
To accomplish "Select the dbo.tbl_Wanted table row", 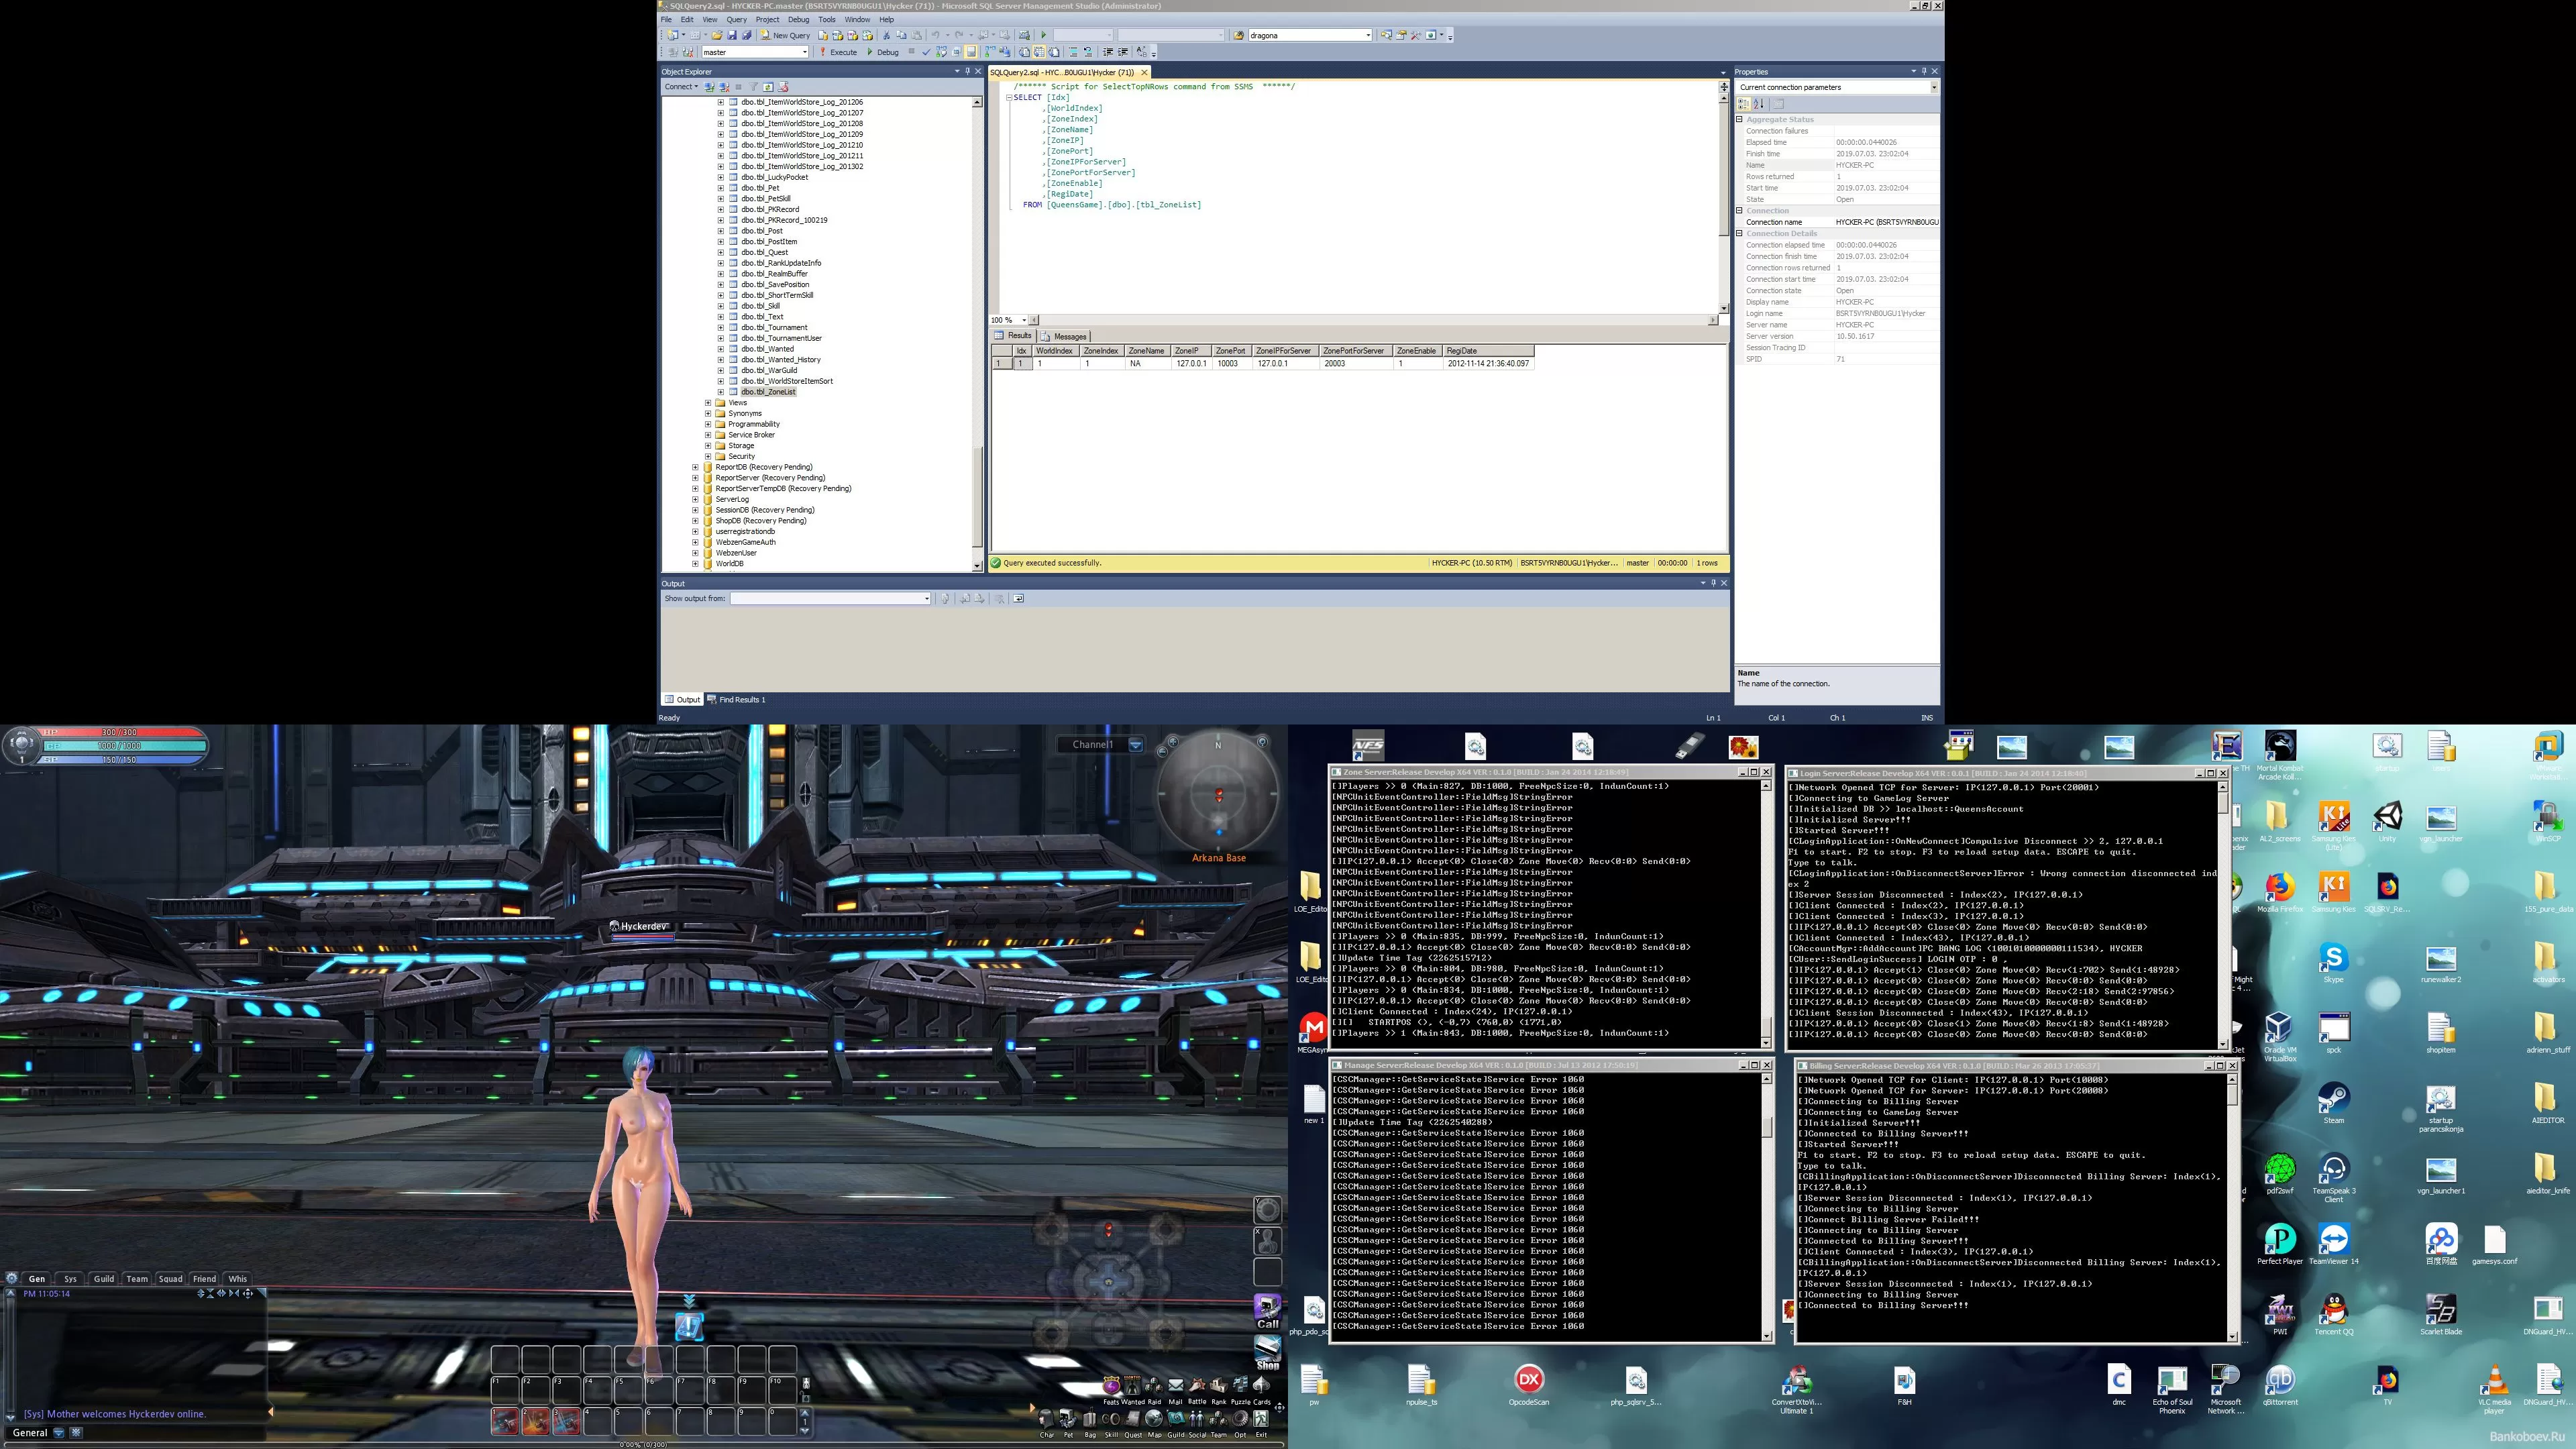I will coord(768,349).
